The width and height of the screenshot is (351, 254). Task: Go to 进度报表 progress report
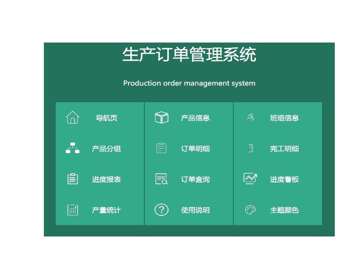[106, 179]
